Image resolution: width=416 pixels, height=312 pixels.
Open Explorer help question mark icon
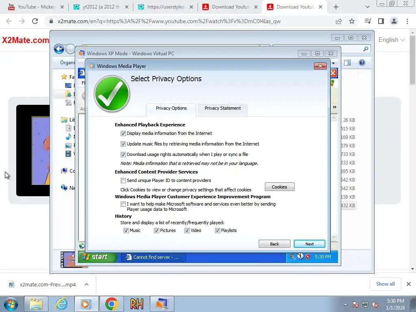click(x=362, y=63)
